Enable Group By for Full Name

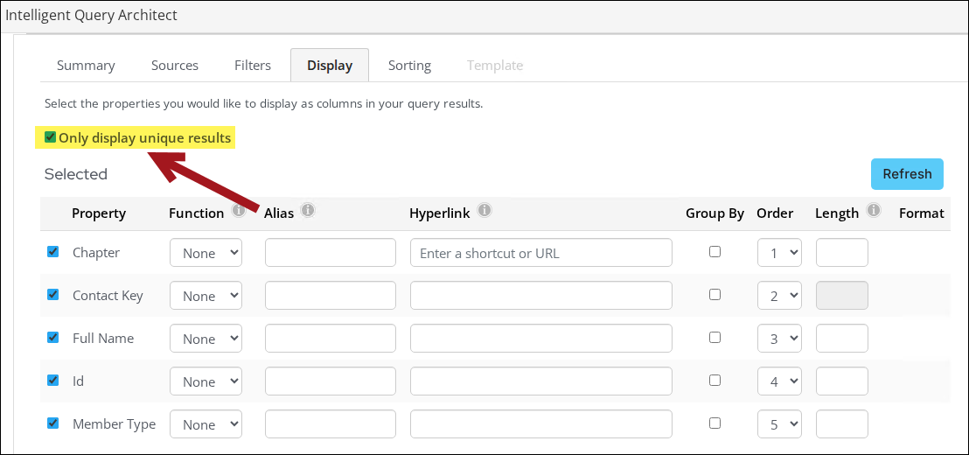715,337
